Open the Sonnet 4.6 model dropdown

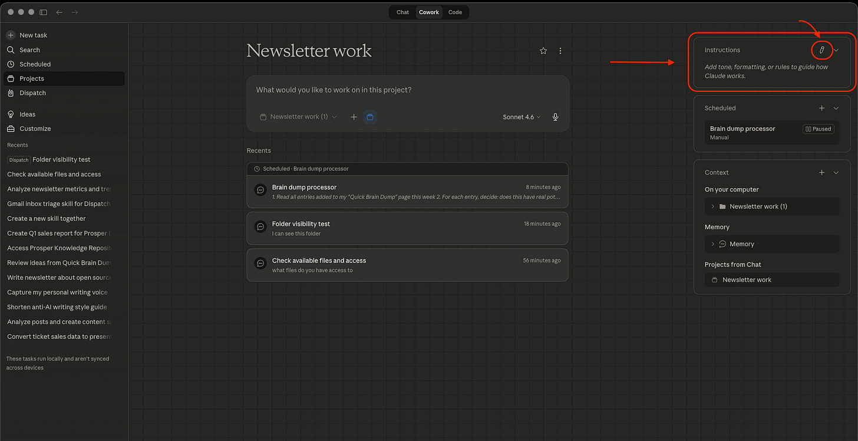pyautogui.click(x=522, y=117)
